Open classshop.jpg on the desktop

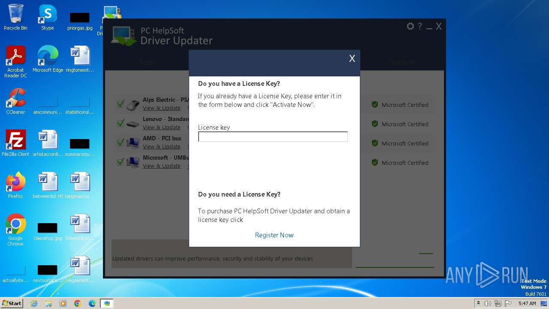pyautogui.click(x=48, y=231)
